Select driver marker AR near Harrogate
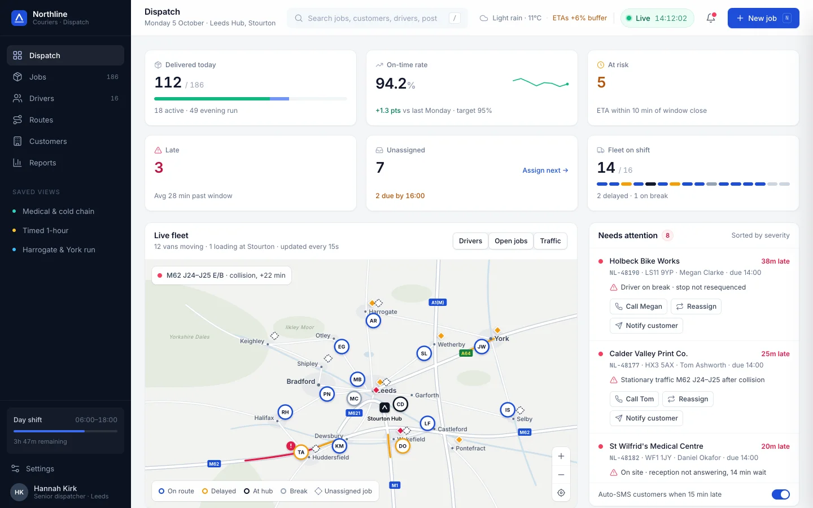The image size is (813, 508). pos(373,321)
